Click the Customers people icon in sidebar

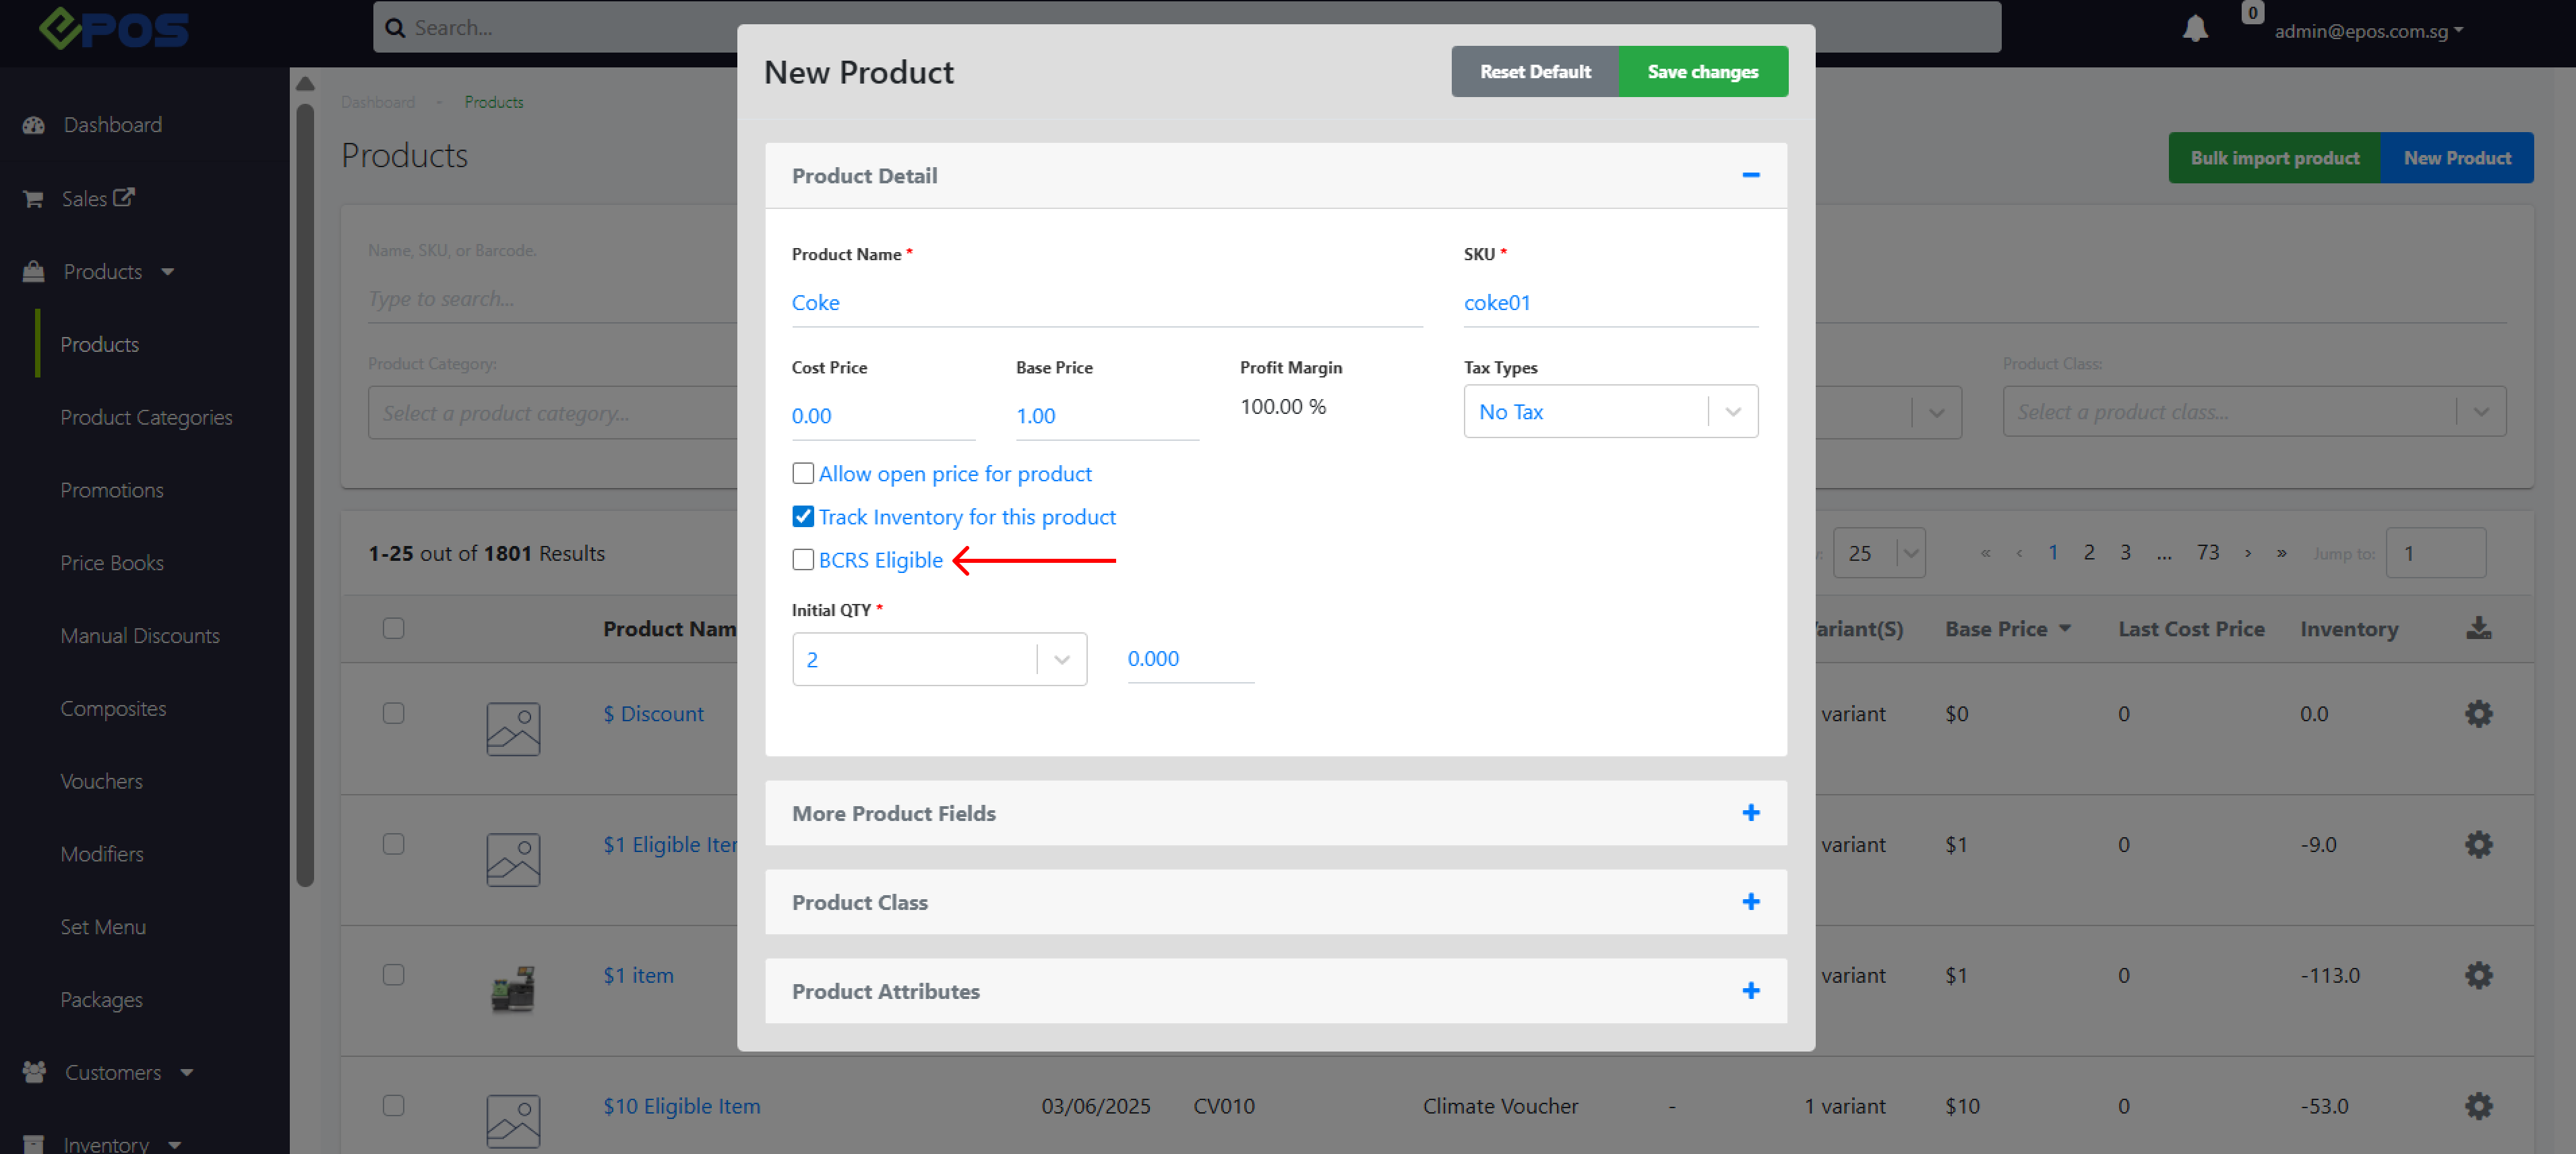coord(34,1072)
